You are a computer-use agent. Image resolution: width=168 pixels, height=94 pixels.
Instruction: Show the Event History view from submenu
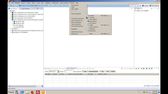click(93, 19)
